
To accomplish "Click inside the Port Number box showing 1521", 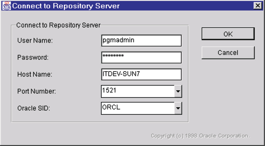I will 138,91.
